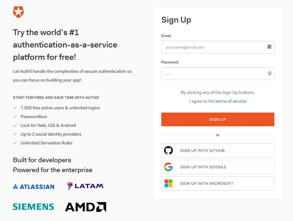Choose SIGN UP WITH GOOGLE
The height and width of the screenshot is (221, 293).
pos(218,167)
